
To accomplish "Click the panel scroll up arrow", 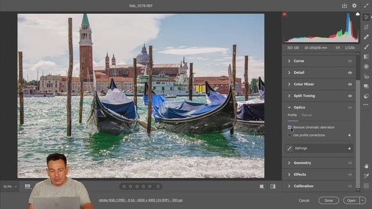I will coord(358,54).
